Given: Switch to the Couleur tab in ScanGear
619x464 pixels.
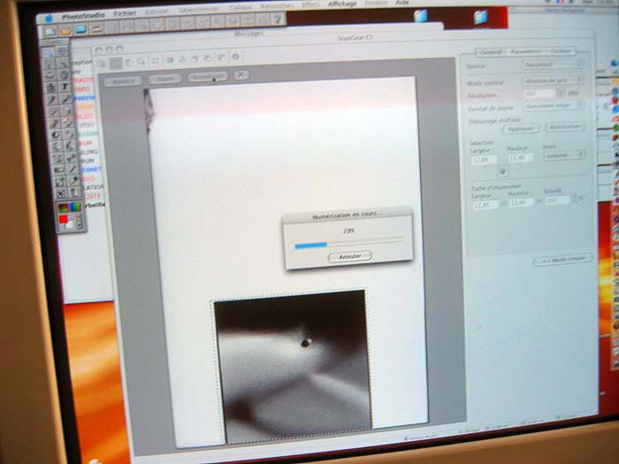Looking at the screenshot, I should click(x=561, y=51).
